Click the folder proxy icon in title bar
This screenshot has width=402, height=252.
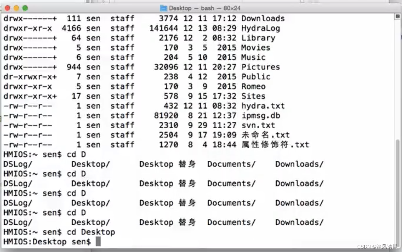163,8
